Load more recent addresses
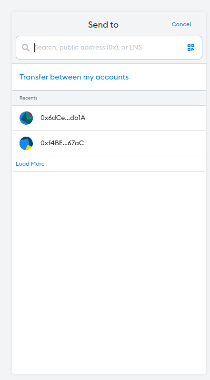 (x=30, y=164)
